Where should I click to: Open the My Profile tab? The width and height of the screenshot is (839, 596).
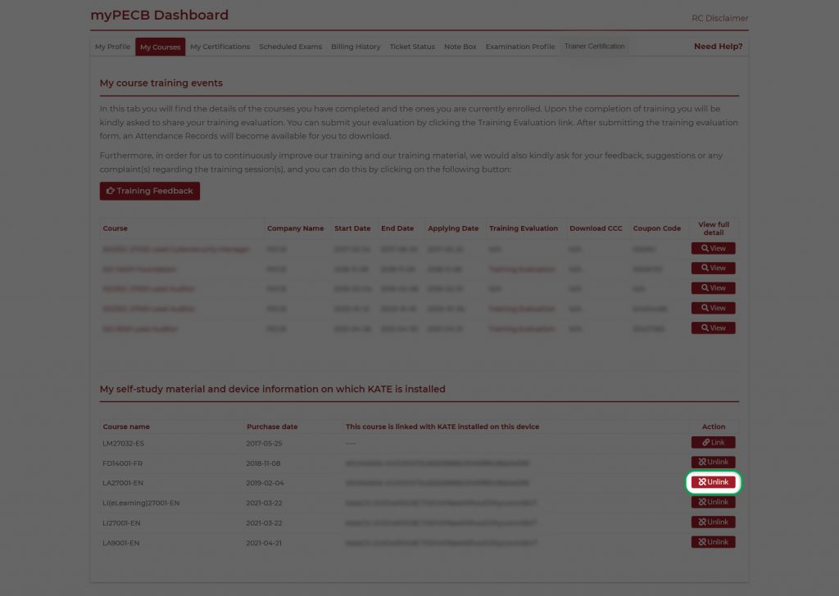112,47
